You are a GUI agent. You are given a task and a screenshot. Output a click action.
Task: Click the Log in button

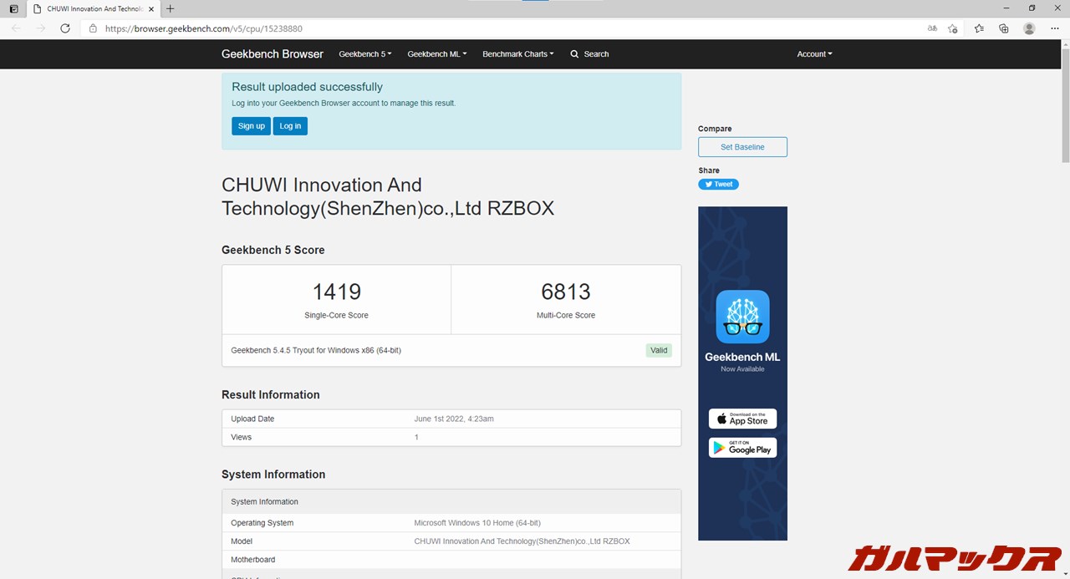pyautogui.click(x=290, y=126)
